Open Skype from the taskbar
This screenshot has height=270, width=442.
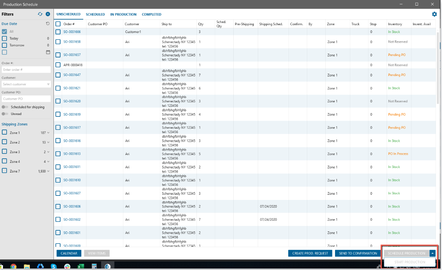[x=54, y=266]
